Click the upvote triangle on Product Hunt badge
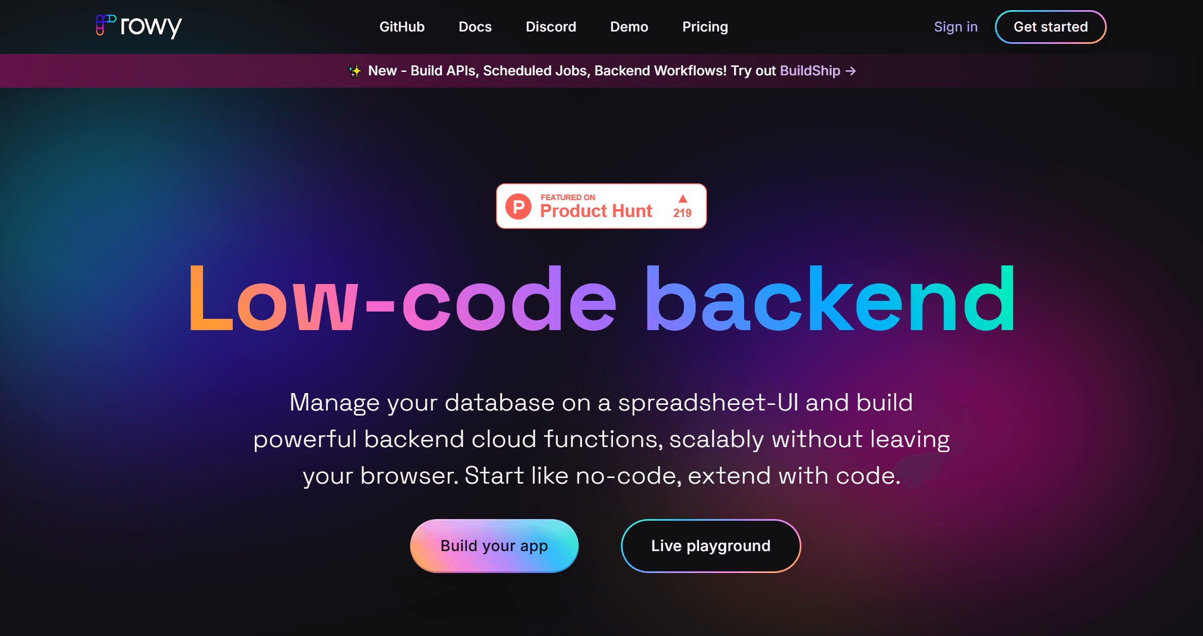Screen dimensions: 1203x636 (683, 199)
